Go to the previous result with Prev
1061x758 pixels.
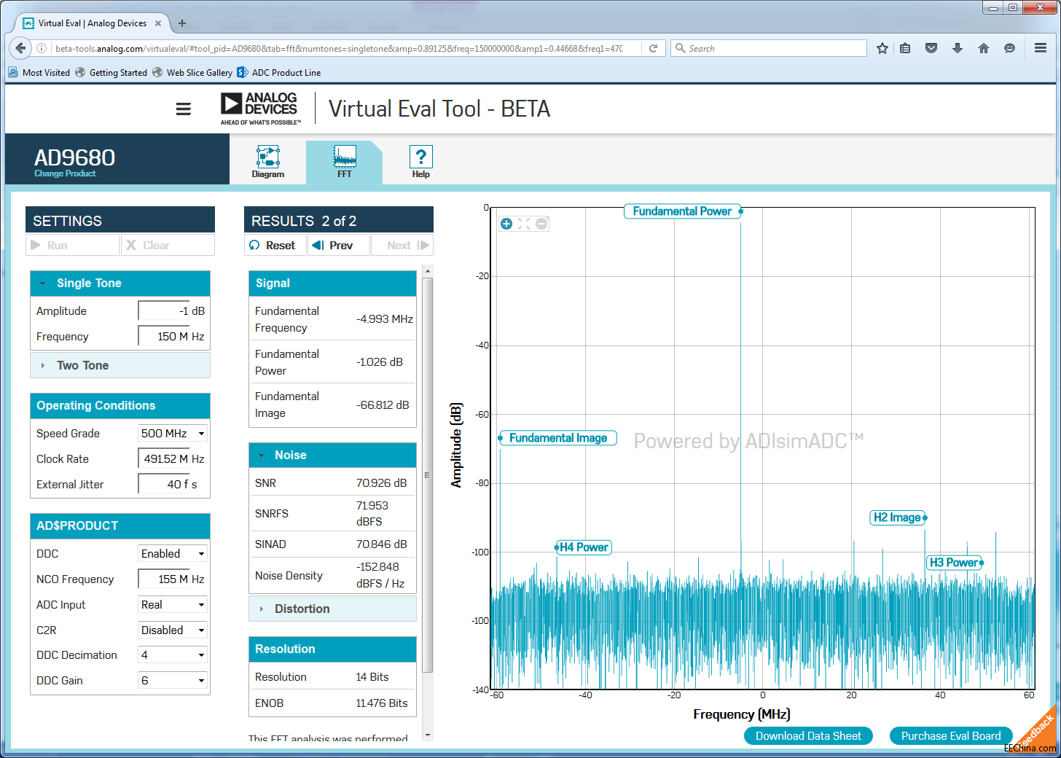(x=339, y=245)
